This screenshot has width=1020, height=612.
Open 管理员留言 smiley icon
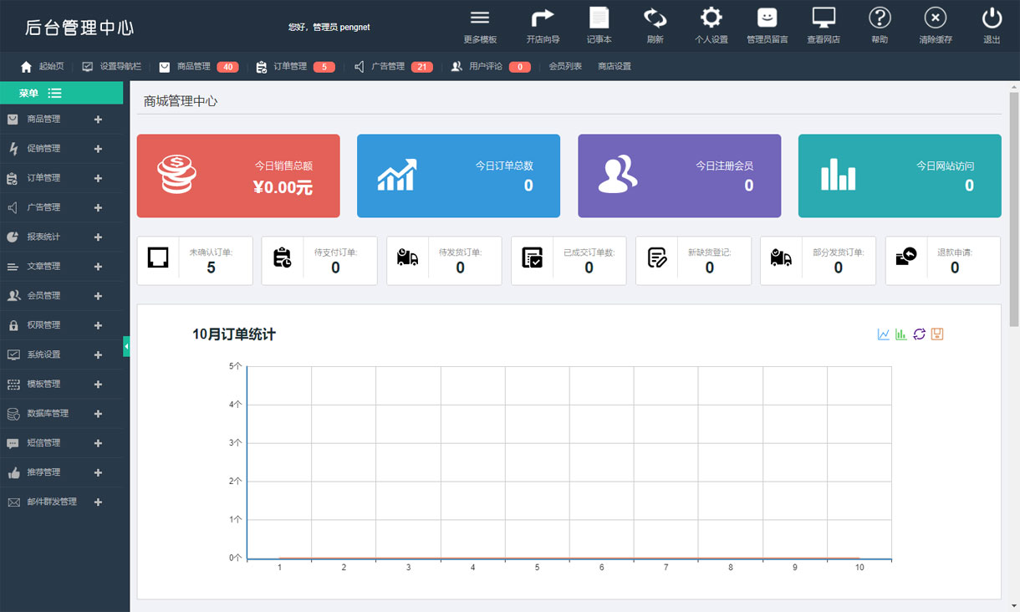[x=767, y=18]
